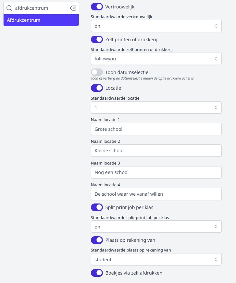Click the Kleine school text field
The width and height of the screenshot is (236, 283).
tap(156, 151)
